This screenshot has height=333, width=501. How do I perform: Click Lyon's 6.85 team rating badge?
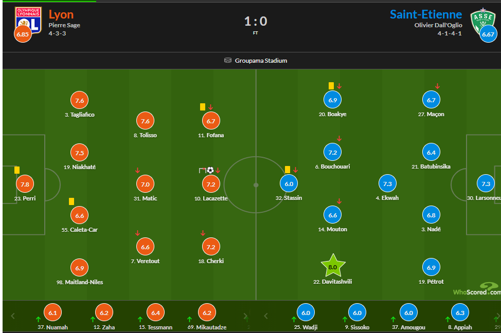23,34
